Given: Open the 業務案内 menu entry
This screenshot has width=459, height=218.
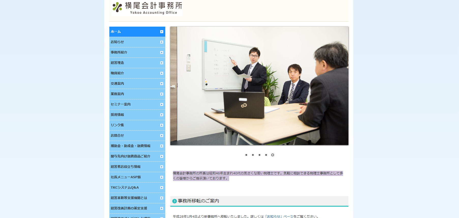Looking at the screenshot, I should [x=137, y=94].
